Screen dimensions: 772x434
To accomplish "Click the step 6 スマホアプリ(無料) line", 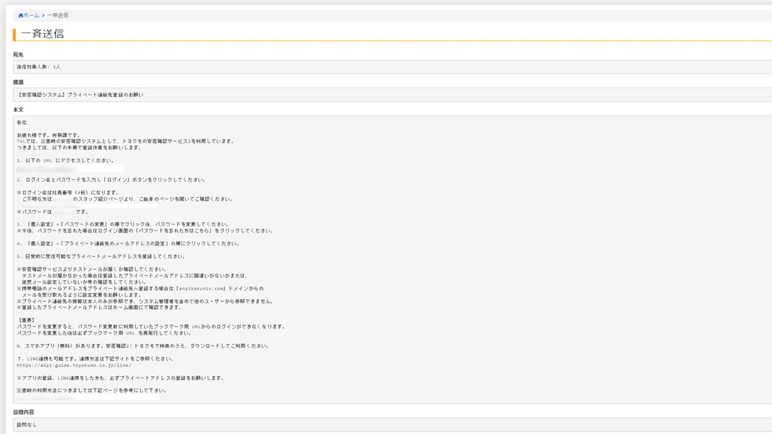I will pos(142,346).
